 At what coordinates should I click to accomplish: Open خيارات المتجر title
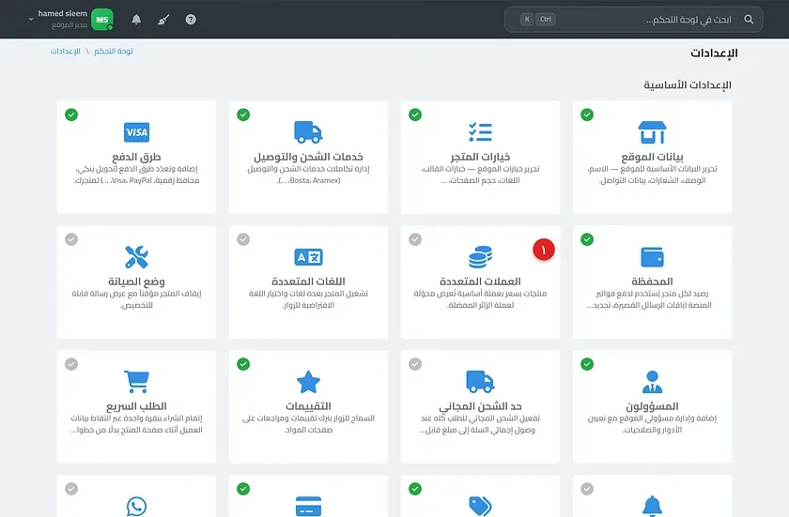pos(481,157)
